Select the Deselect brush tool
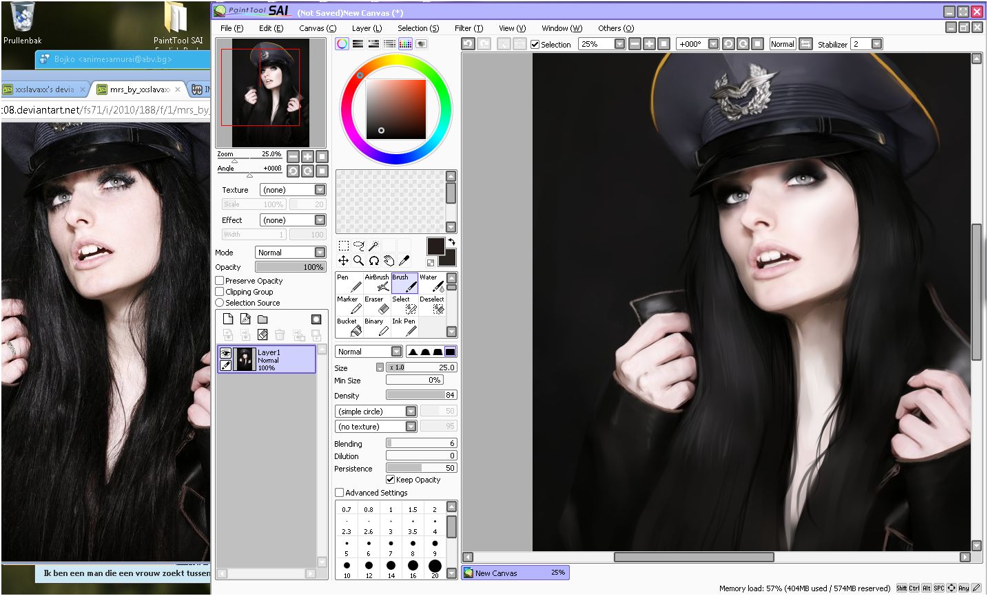 click(432, 305)
